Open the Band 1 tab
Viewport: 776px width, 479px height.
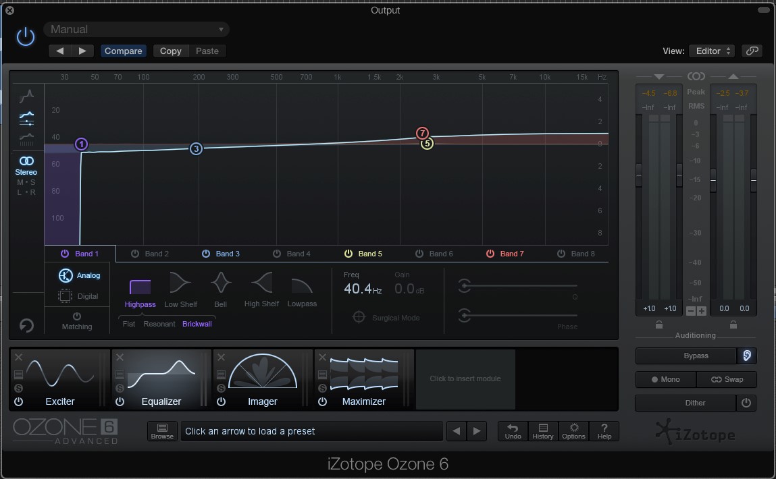click(80, 254)
